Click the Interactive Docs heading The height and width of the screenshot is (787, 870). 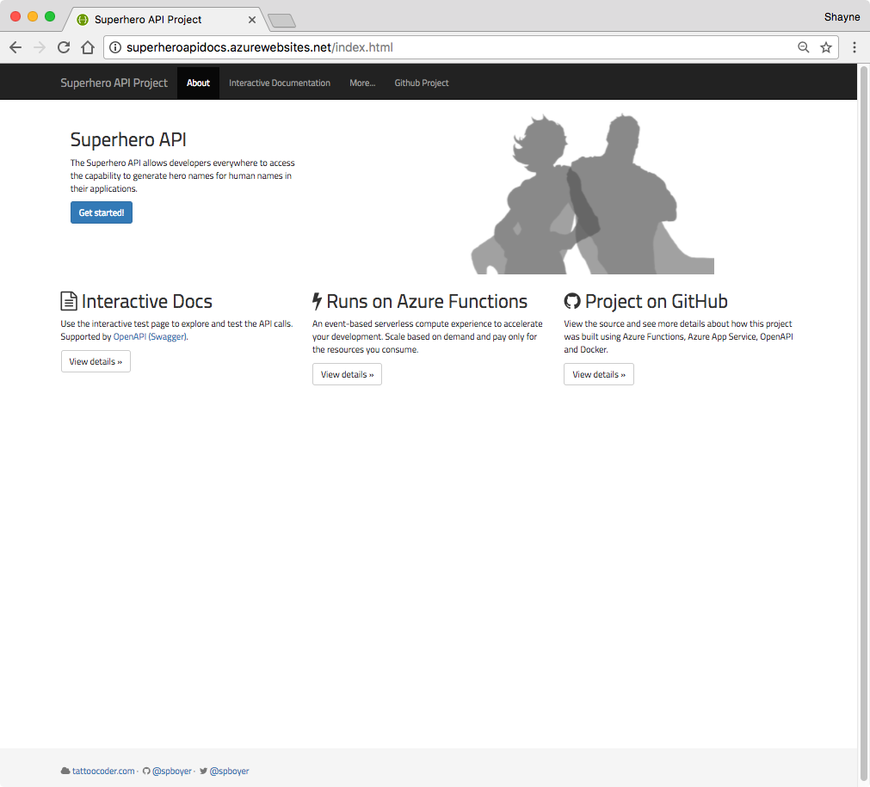point(147,301)
